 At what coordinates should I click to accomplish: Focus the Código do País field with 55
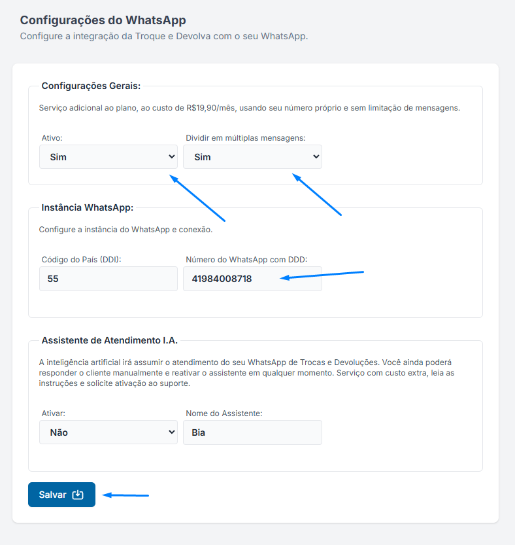108,279
